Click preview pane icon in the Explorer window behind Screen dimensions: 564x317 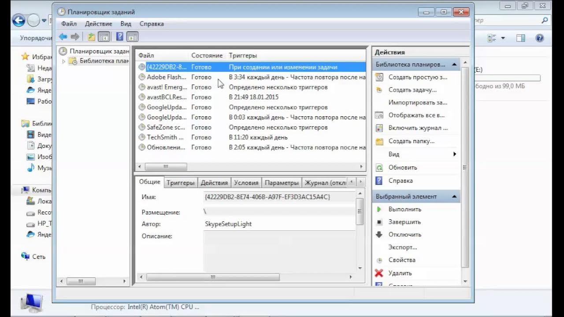521,38
